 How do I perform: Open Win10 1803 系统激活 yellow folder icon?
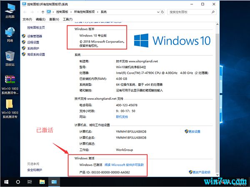pyautogui.click(x=10, y=109)
